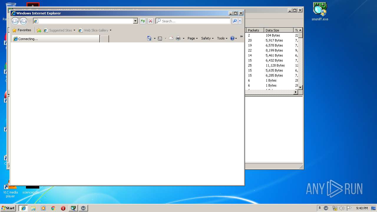Switch to the W app taskbar button
The width and height of the screenshot is (377, 212).
83,208
